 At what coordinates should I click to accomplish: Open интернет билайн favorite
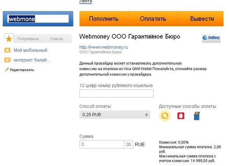tap(32, 60)
